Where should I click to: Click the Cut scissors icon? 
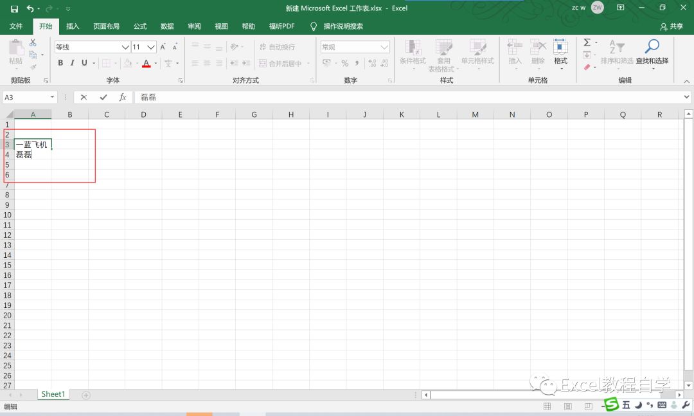pyautogui.click(x=33, y=42)
